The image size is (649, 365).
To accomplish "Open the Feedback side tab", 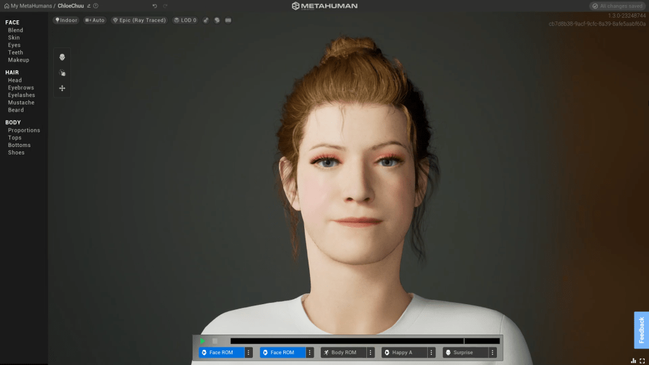I will point(641,330).
